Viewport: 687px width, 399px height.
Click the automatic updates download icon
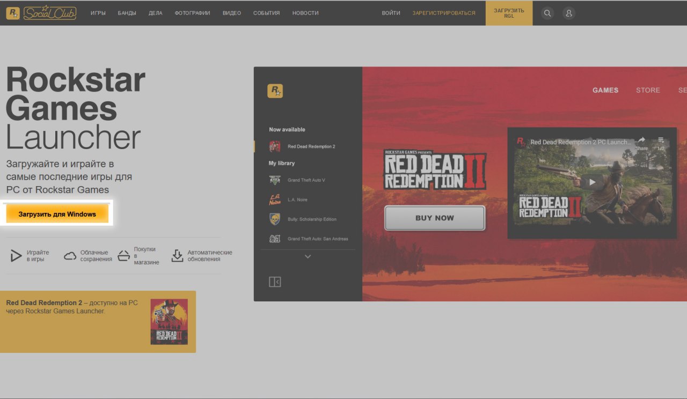177,256
